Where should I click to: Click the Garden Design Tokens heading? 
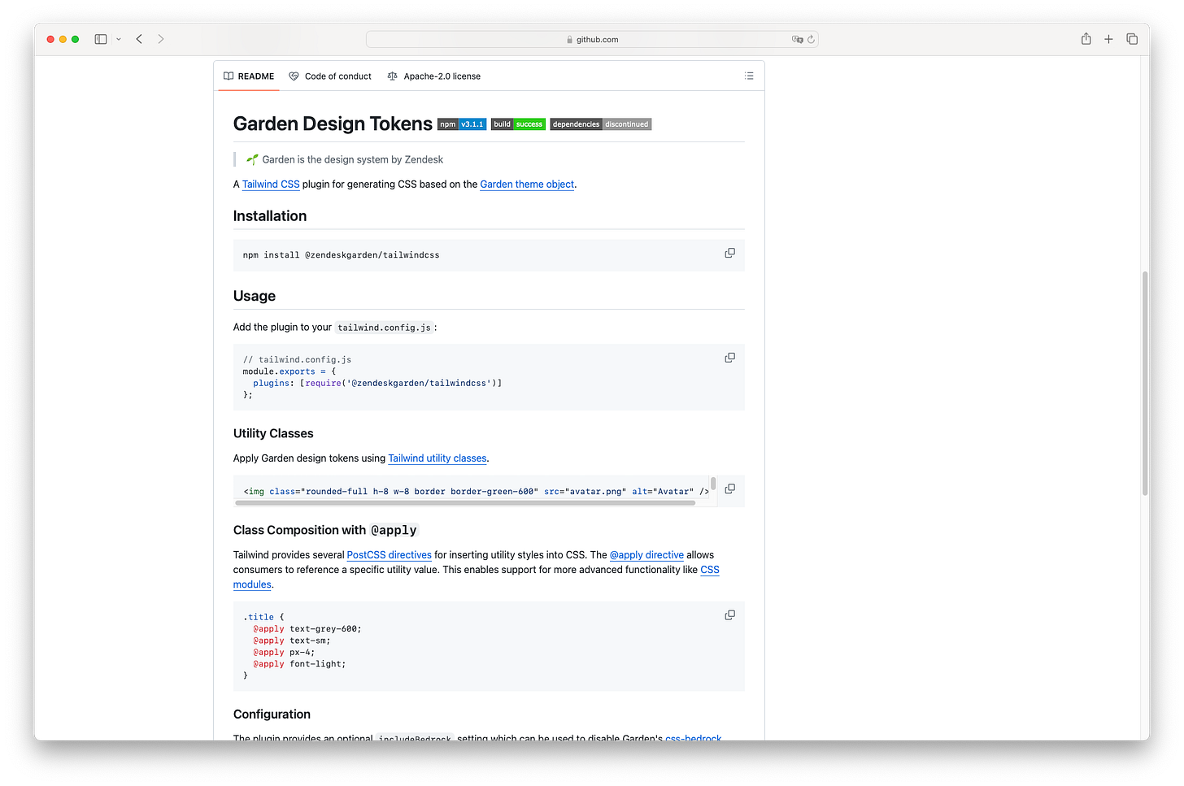point(333,124)
